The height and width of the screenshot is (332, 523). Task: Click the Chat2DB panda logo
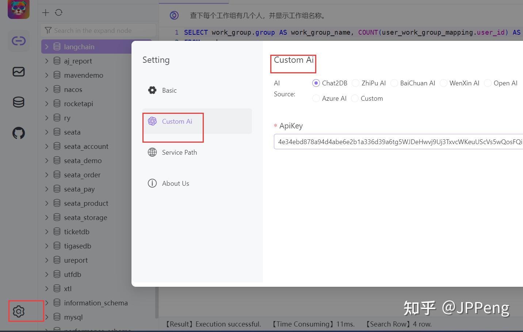pos(18,9)
